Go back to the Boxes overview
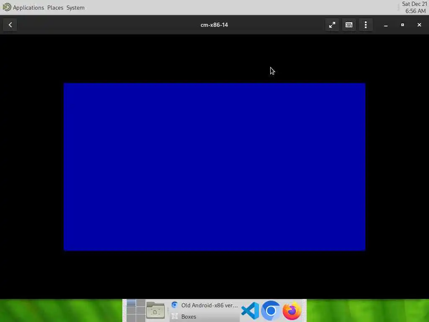 coord(10,25)
